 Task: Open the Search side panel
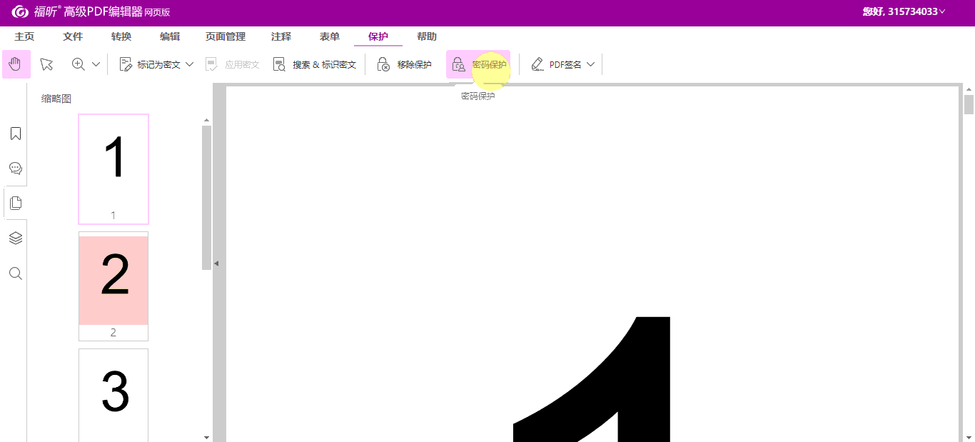click(15, 273)
